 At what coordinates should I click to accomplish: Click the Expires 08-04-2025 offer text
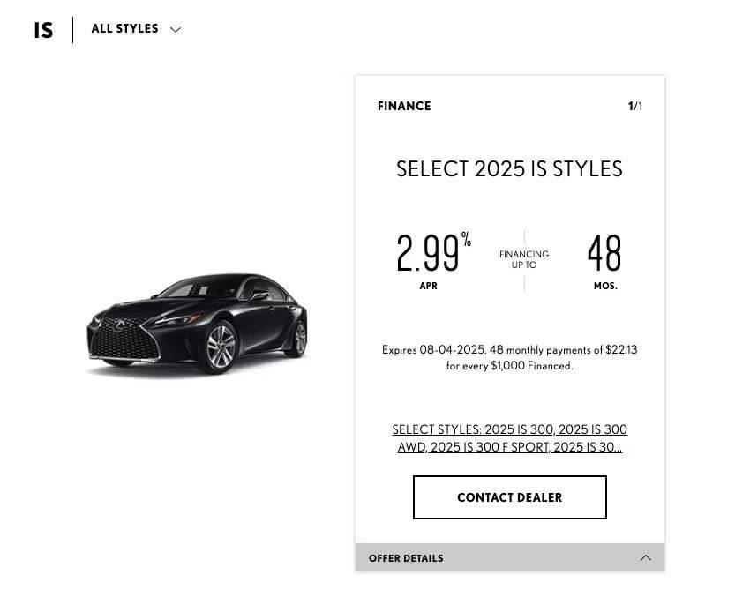[510, 358]
